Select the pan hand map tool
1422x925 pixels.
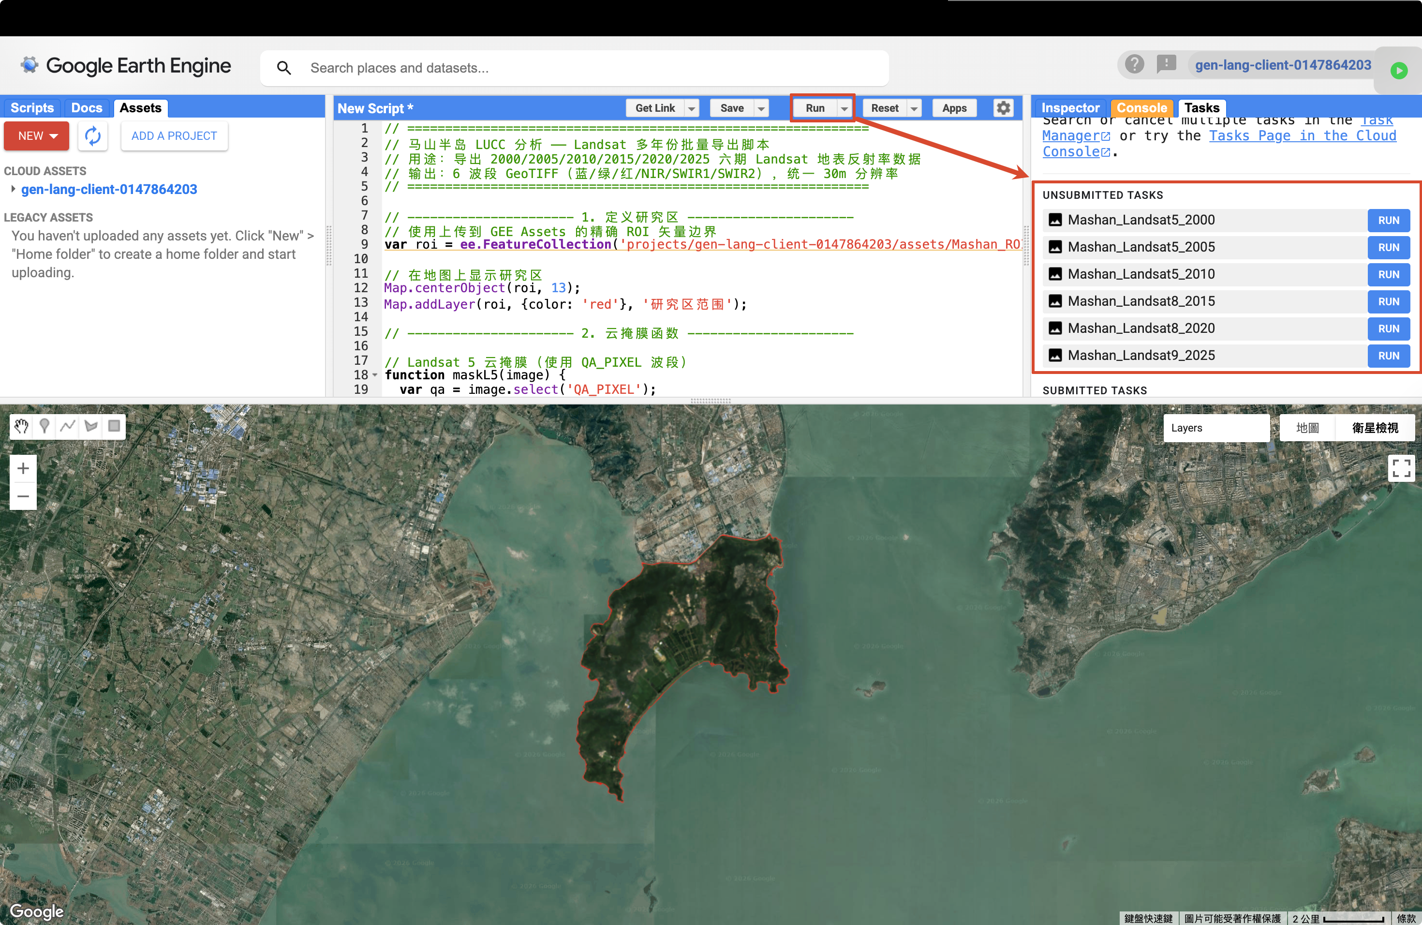pos(21,426)
